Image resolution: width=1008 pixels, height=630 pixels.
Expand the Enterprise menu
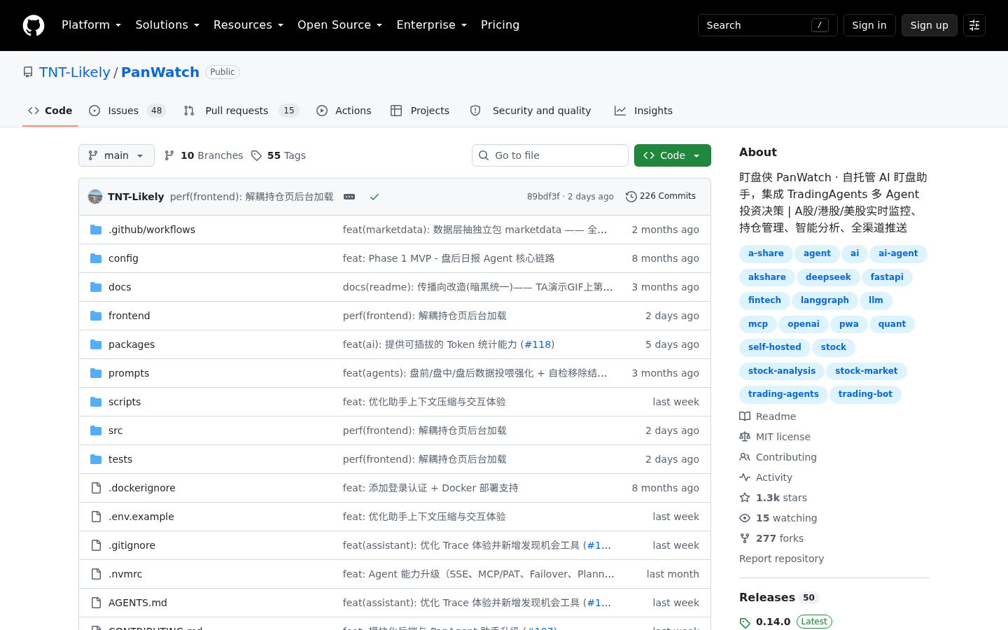click(431, 25)
